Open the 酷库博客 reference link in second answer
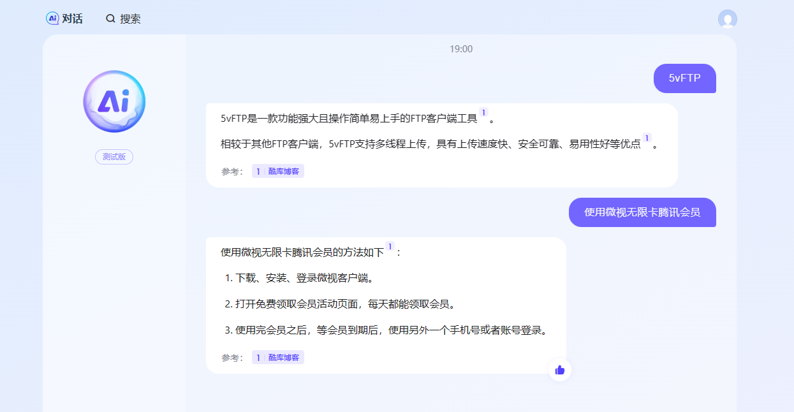The height and width of the screenshot is (412, 794). (x=283, y=357)
